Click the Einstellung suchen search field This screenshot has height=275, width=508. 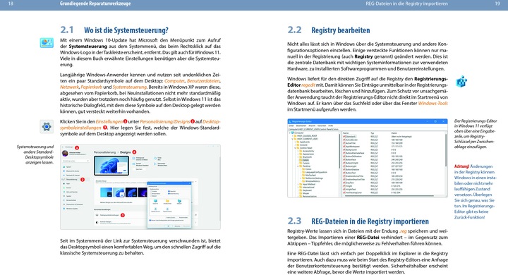[x=75, y=161]
